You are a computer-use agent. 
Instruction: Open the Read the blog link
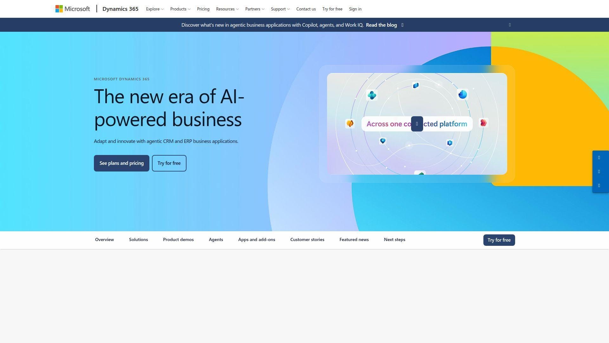pos(381,25)
